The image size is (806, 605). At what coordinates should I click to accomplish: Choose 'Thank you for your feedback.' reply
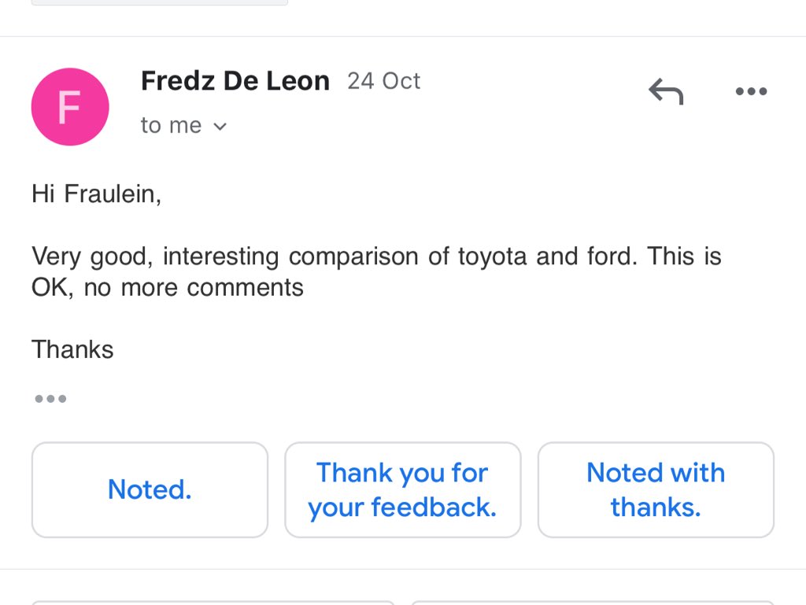(x=402, y=489)
